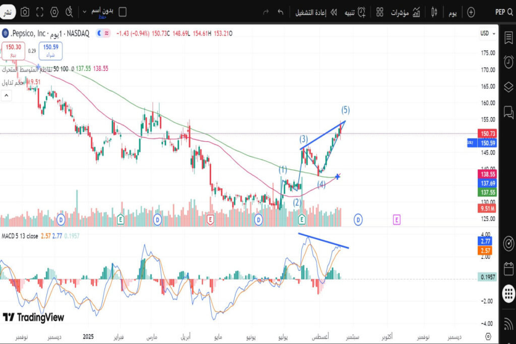Open the chats sidebar icon
The height and width of the screenshot is (344, 516).
[x=508, y=112]
